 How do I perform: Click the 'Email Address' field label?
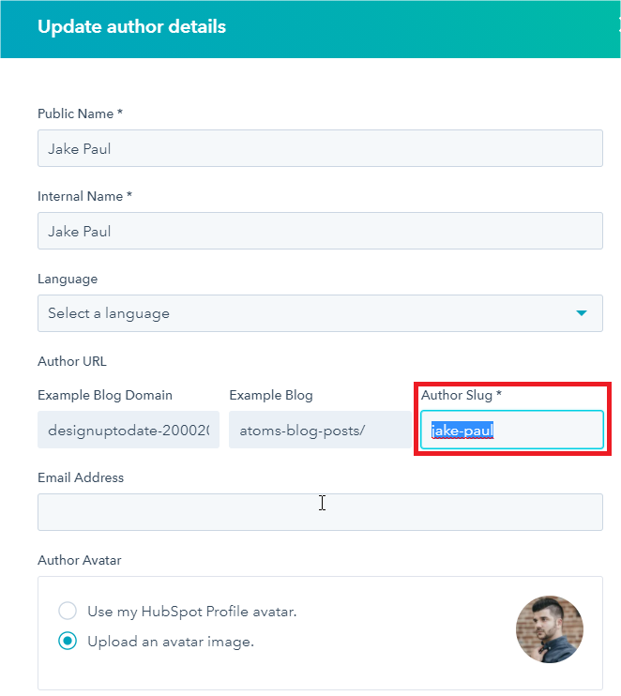click(81, 477)
